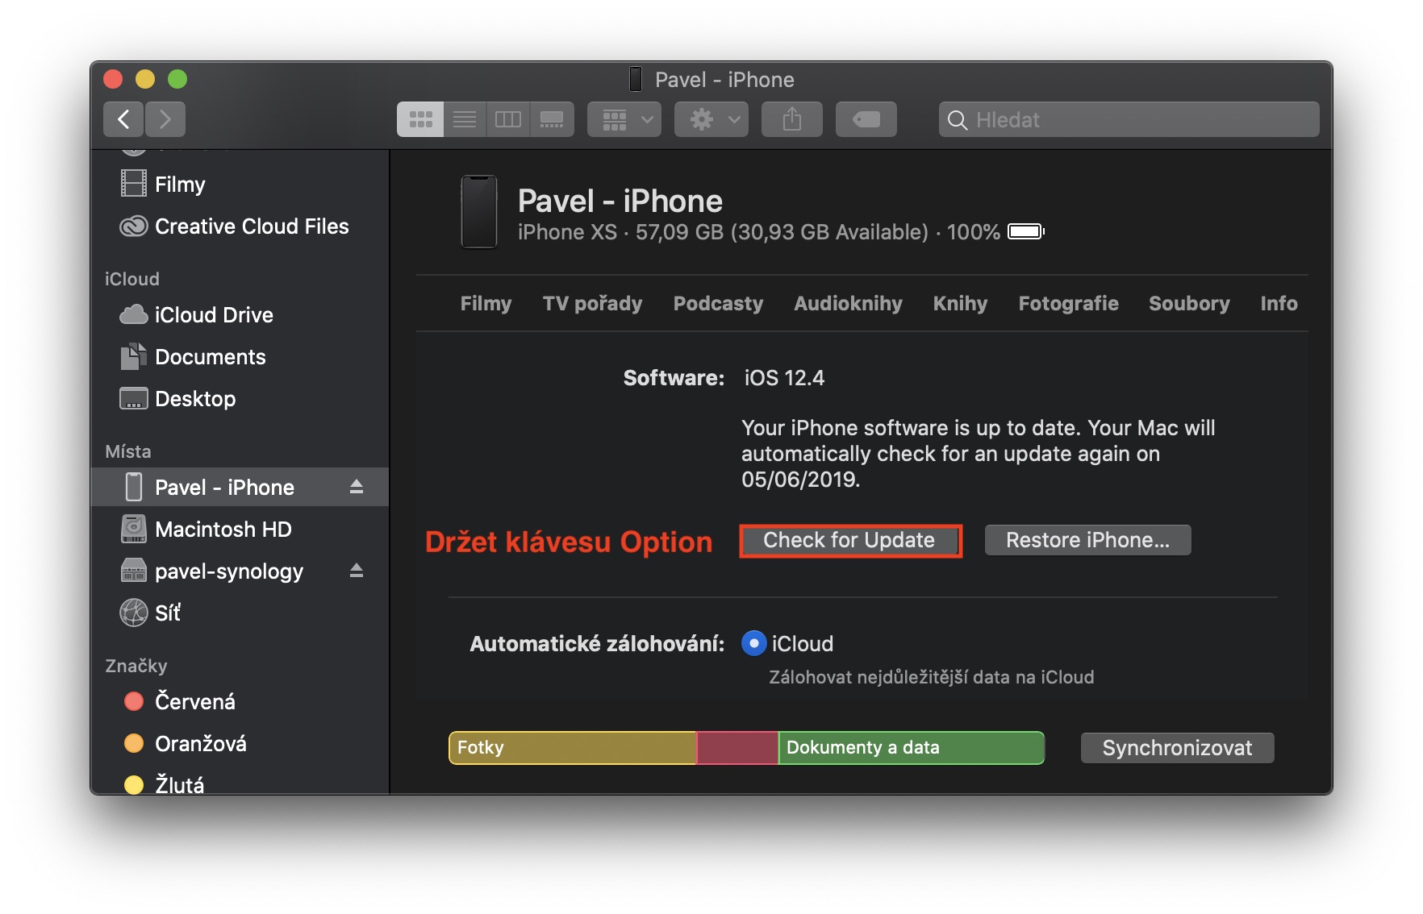Switch Finder to column view
Screen dimensions: 1423x914
[x=508, y=119]
